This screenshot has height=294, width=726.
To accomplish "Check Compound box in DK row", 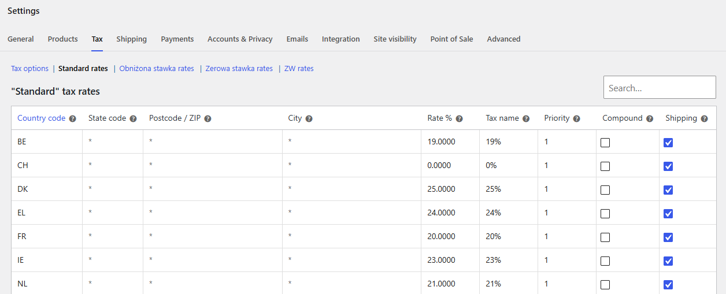I will pos(605,190).
